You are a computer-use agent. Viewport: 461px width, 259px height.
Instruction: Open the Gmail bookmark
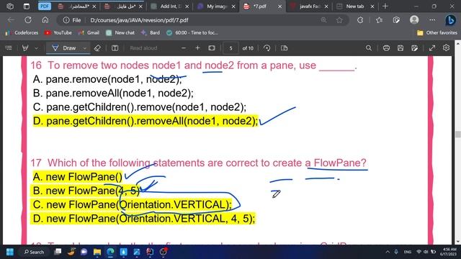(x=89, y=32)
